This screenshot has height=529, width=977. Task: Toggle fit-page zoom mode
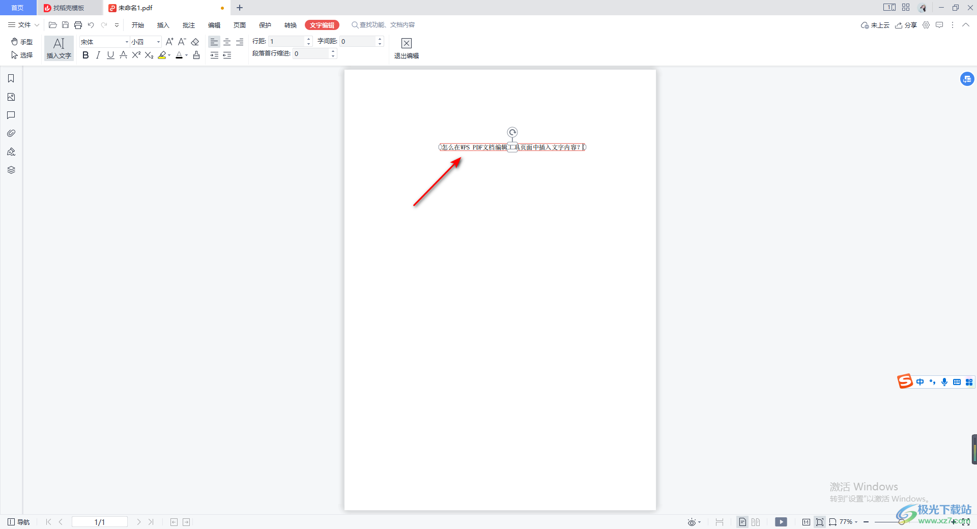[x=819, y=522]
